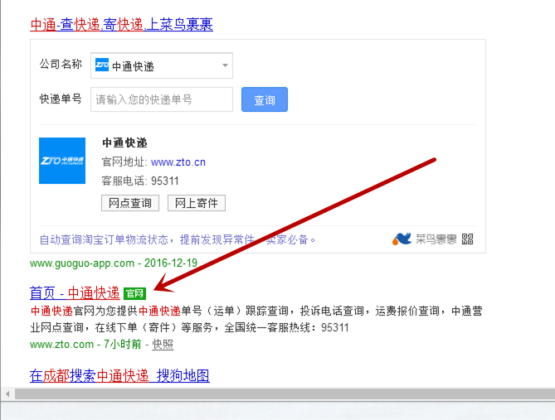
Task: Click the green 官网 badge
Action: (134, 293)
